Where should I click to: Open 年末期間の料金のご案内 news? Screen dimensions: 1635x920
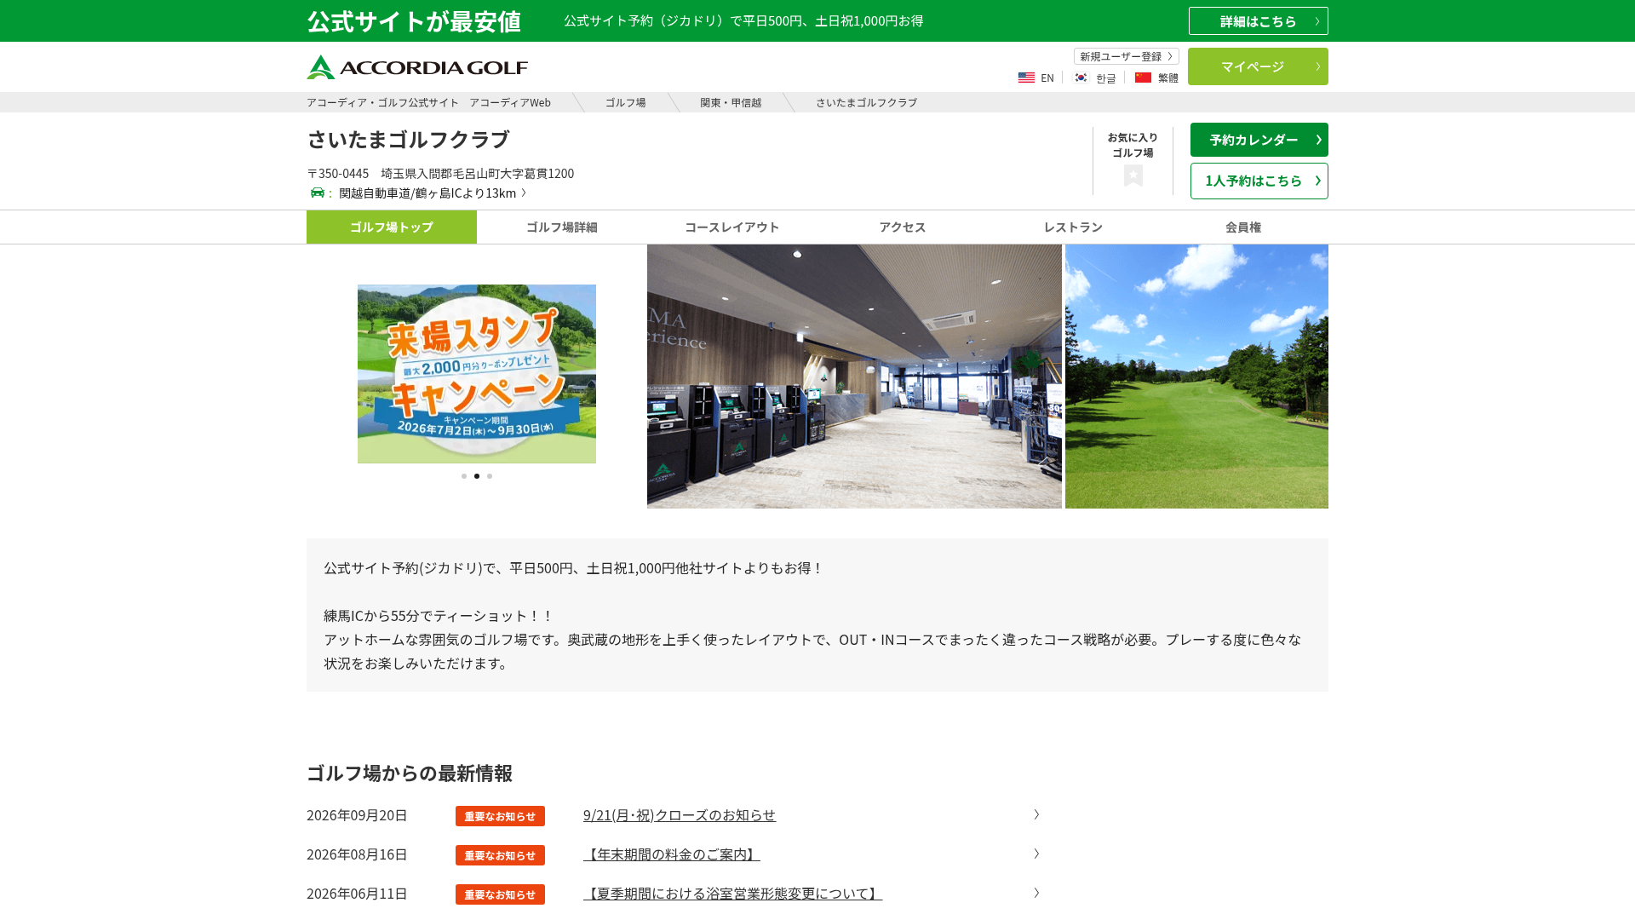pos(671,854)
